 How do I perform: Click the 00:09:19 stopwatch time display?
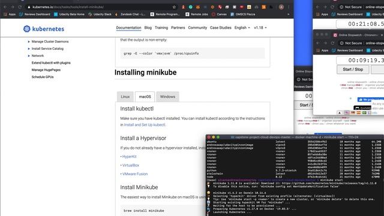360,60
